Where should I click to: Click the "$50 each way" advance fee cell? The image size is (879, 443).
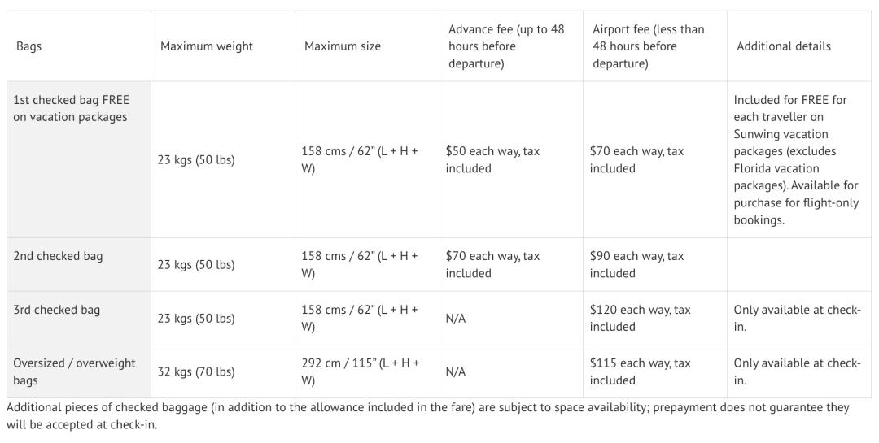point(492,160)
